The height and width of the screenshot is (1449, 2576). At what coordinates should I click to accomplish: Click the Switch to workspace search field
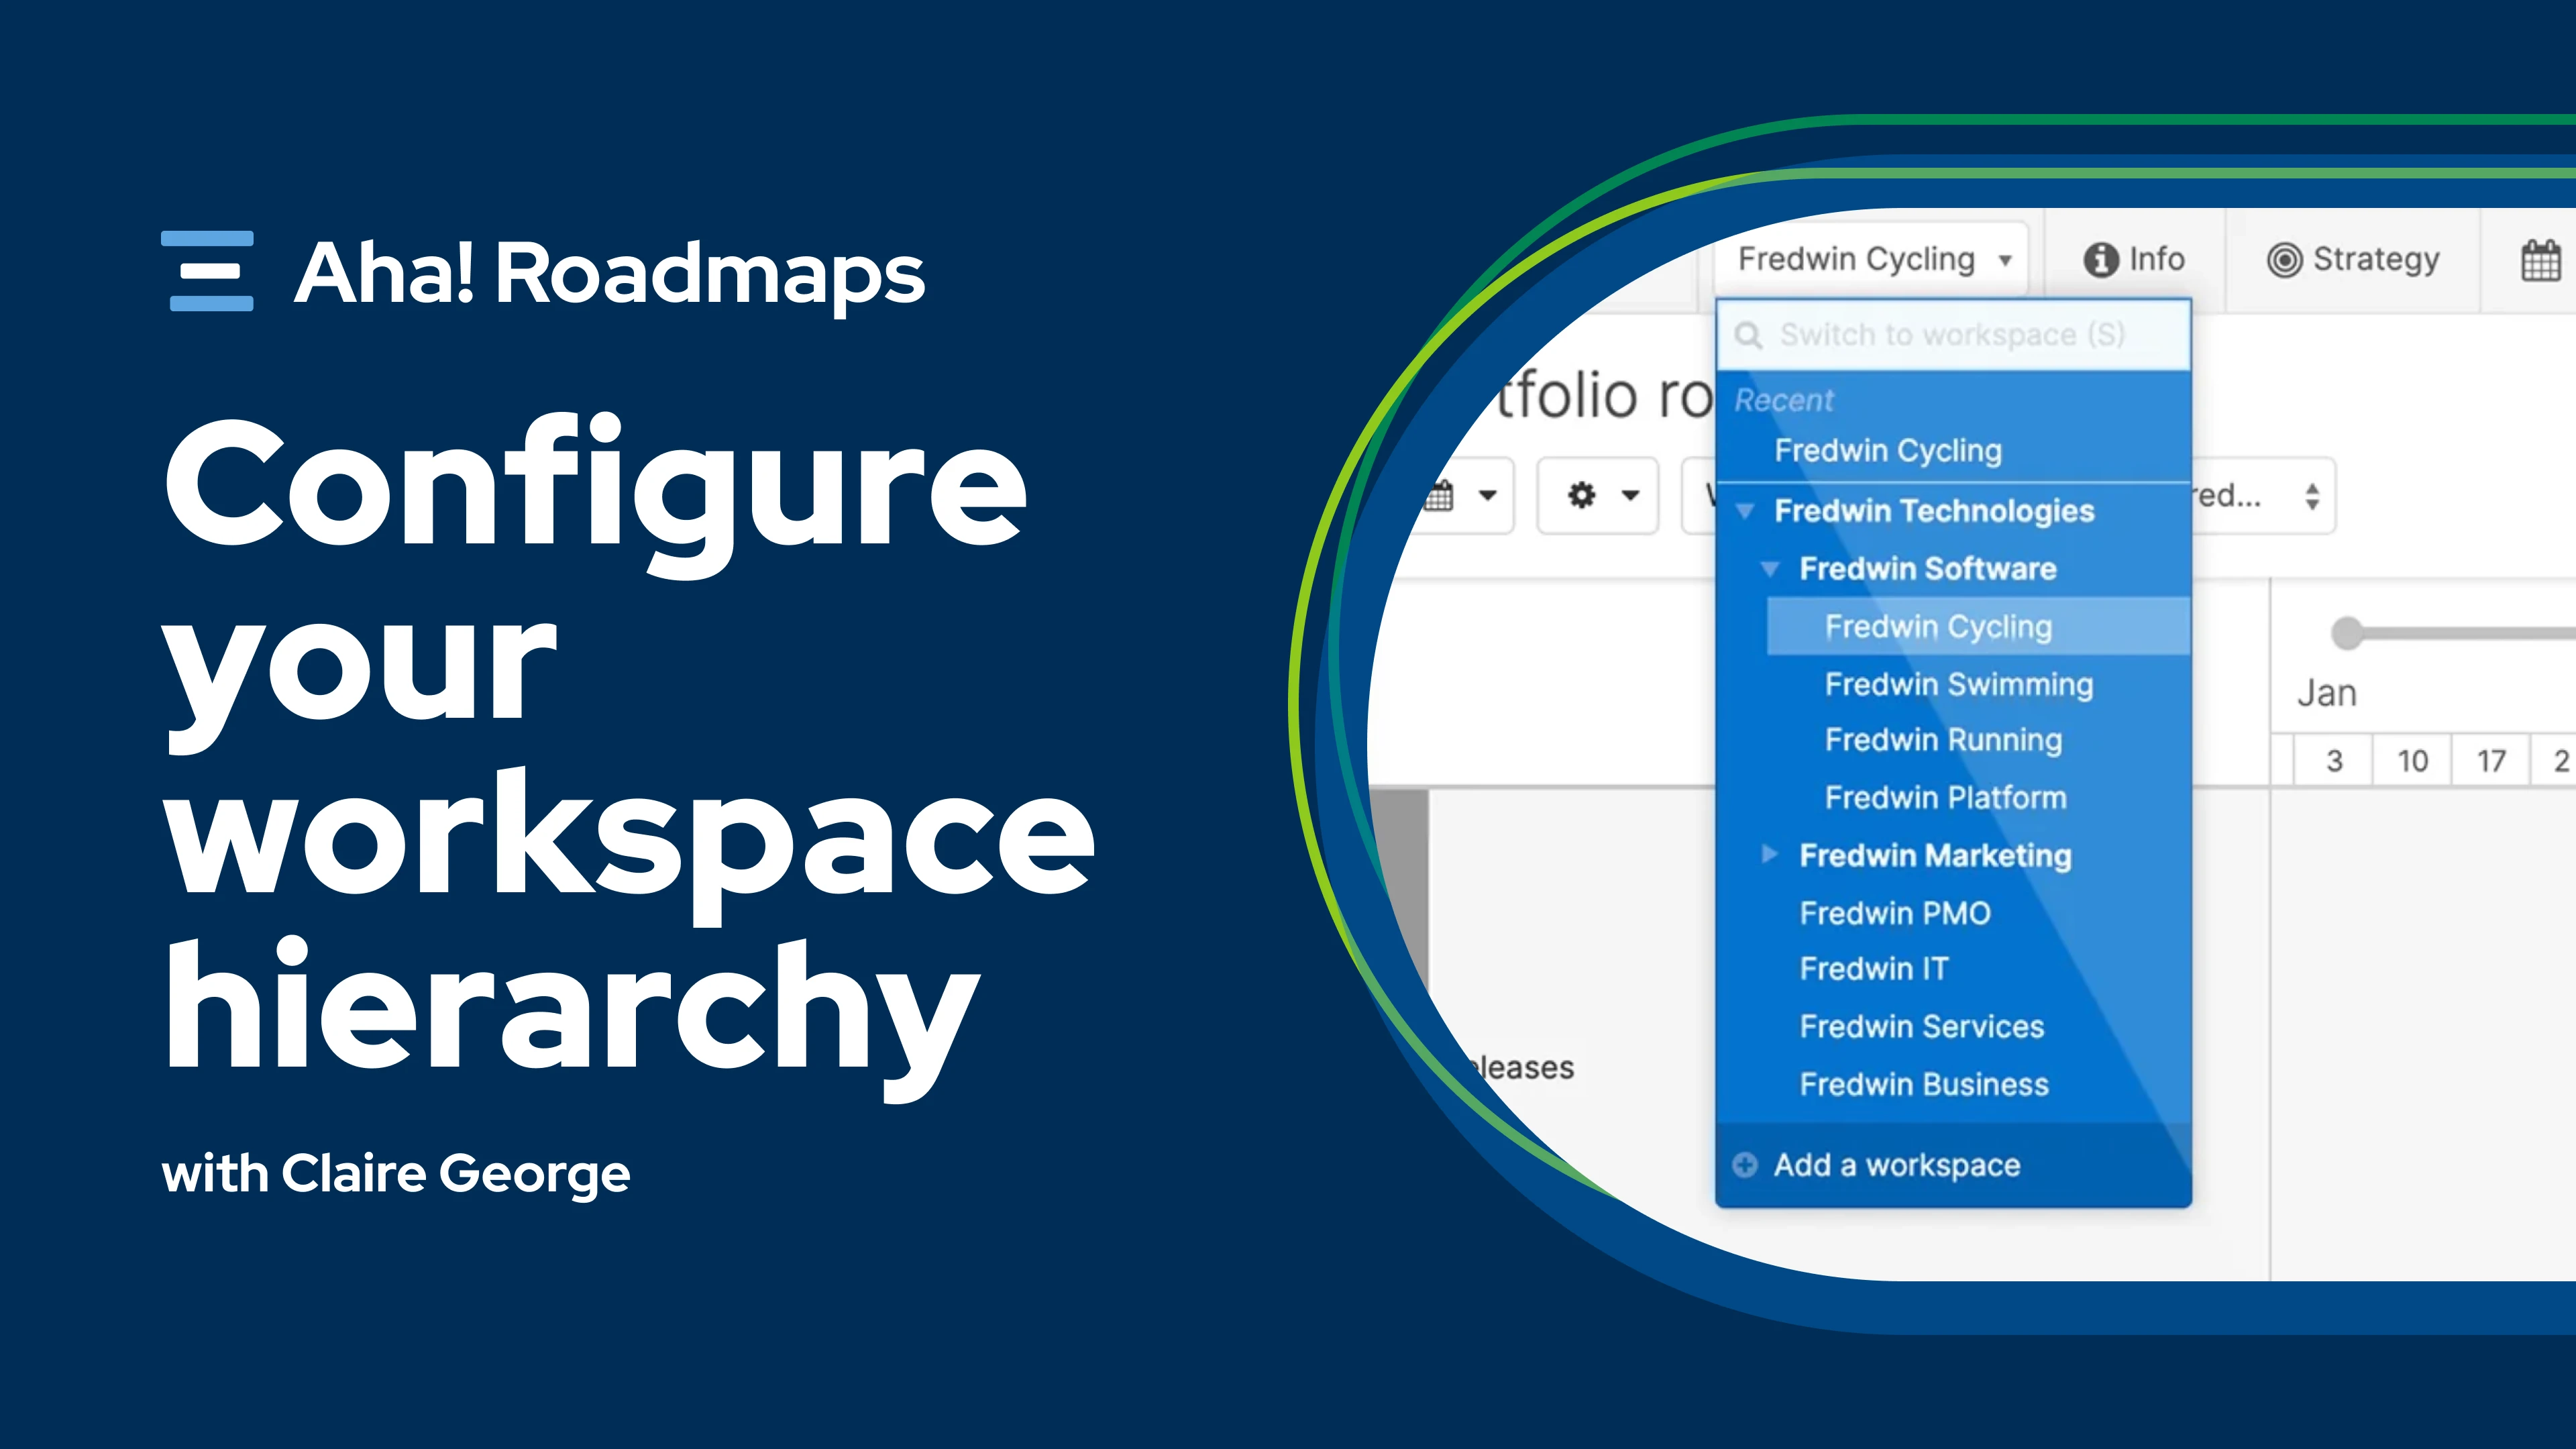pyautogui.click(x=1952, y=335)
